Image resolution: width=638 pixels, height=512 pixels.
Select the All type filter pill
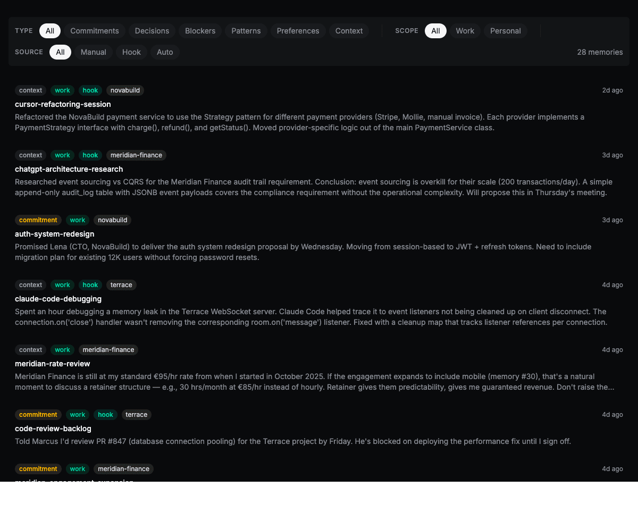point(50,31)
